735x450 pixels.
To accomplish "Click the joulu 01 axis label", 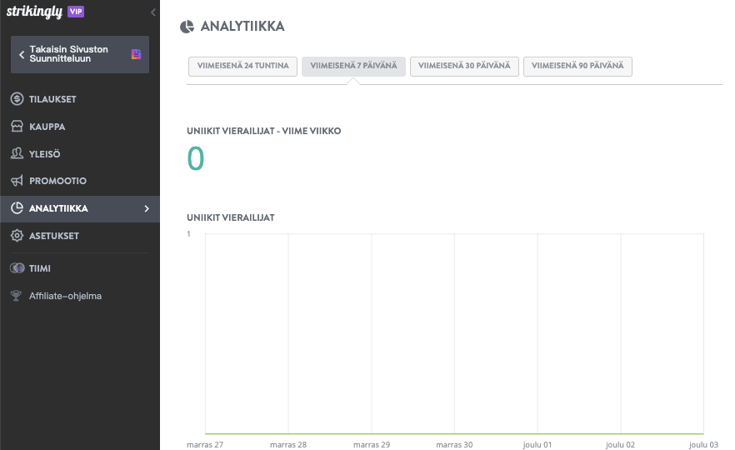I will click(537, 445).
